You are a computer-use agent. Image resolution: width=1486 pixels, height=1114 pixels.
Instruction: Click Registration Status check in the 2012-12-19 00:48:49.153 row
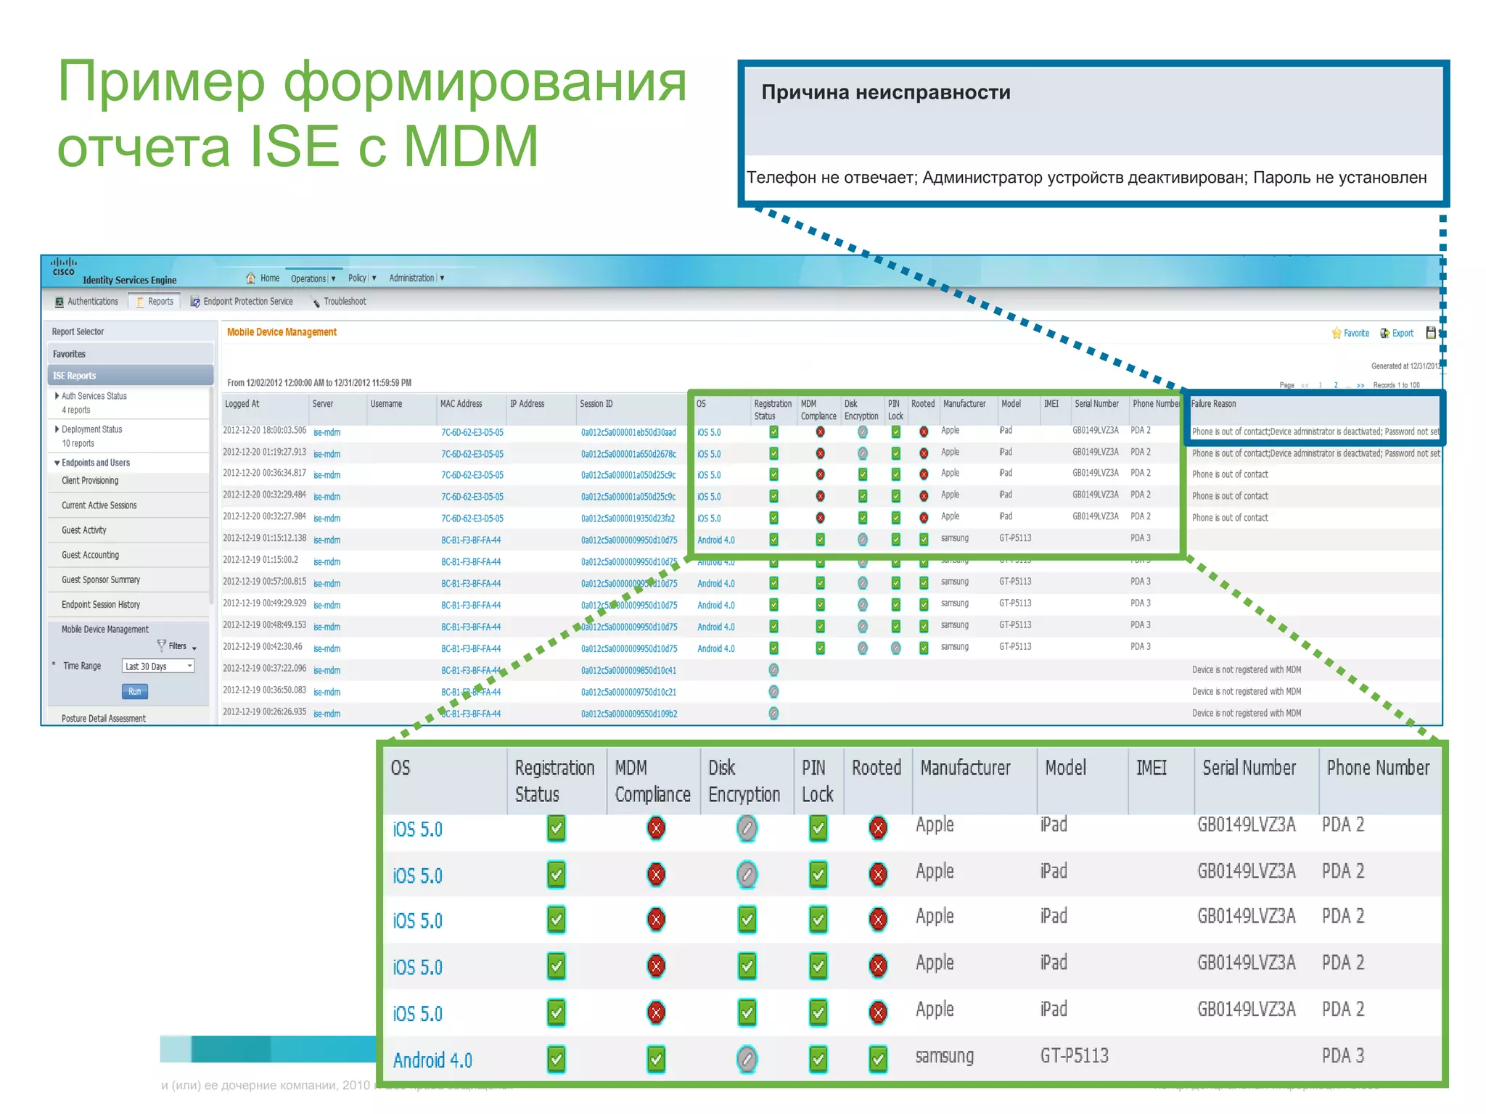[x=773, y=626]
